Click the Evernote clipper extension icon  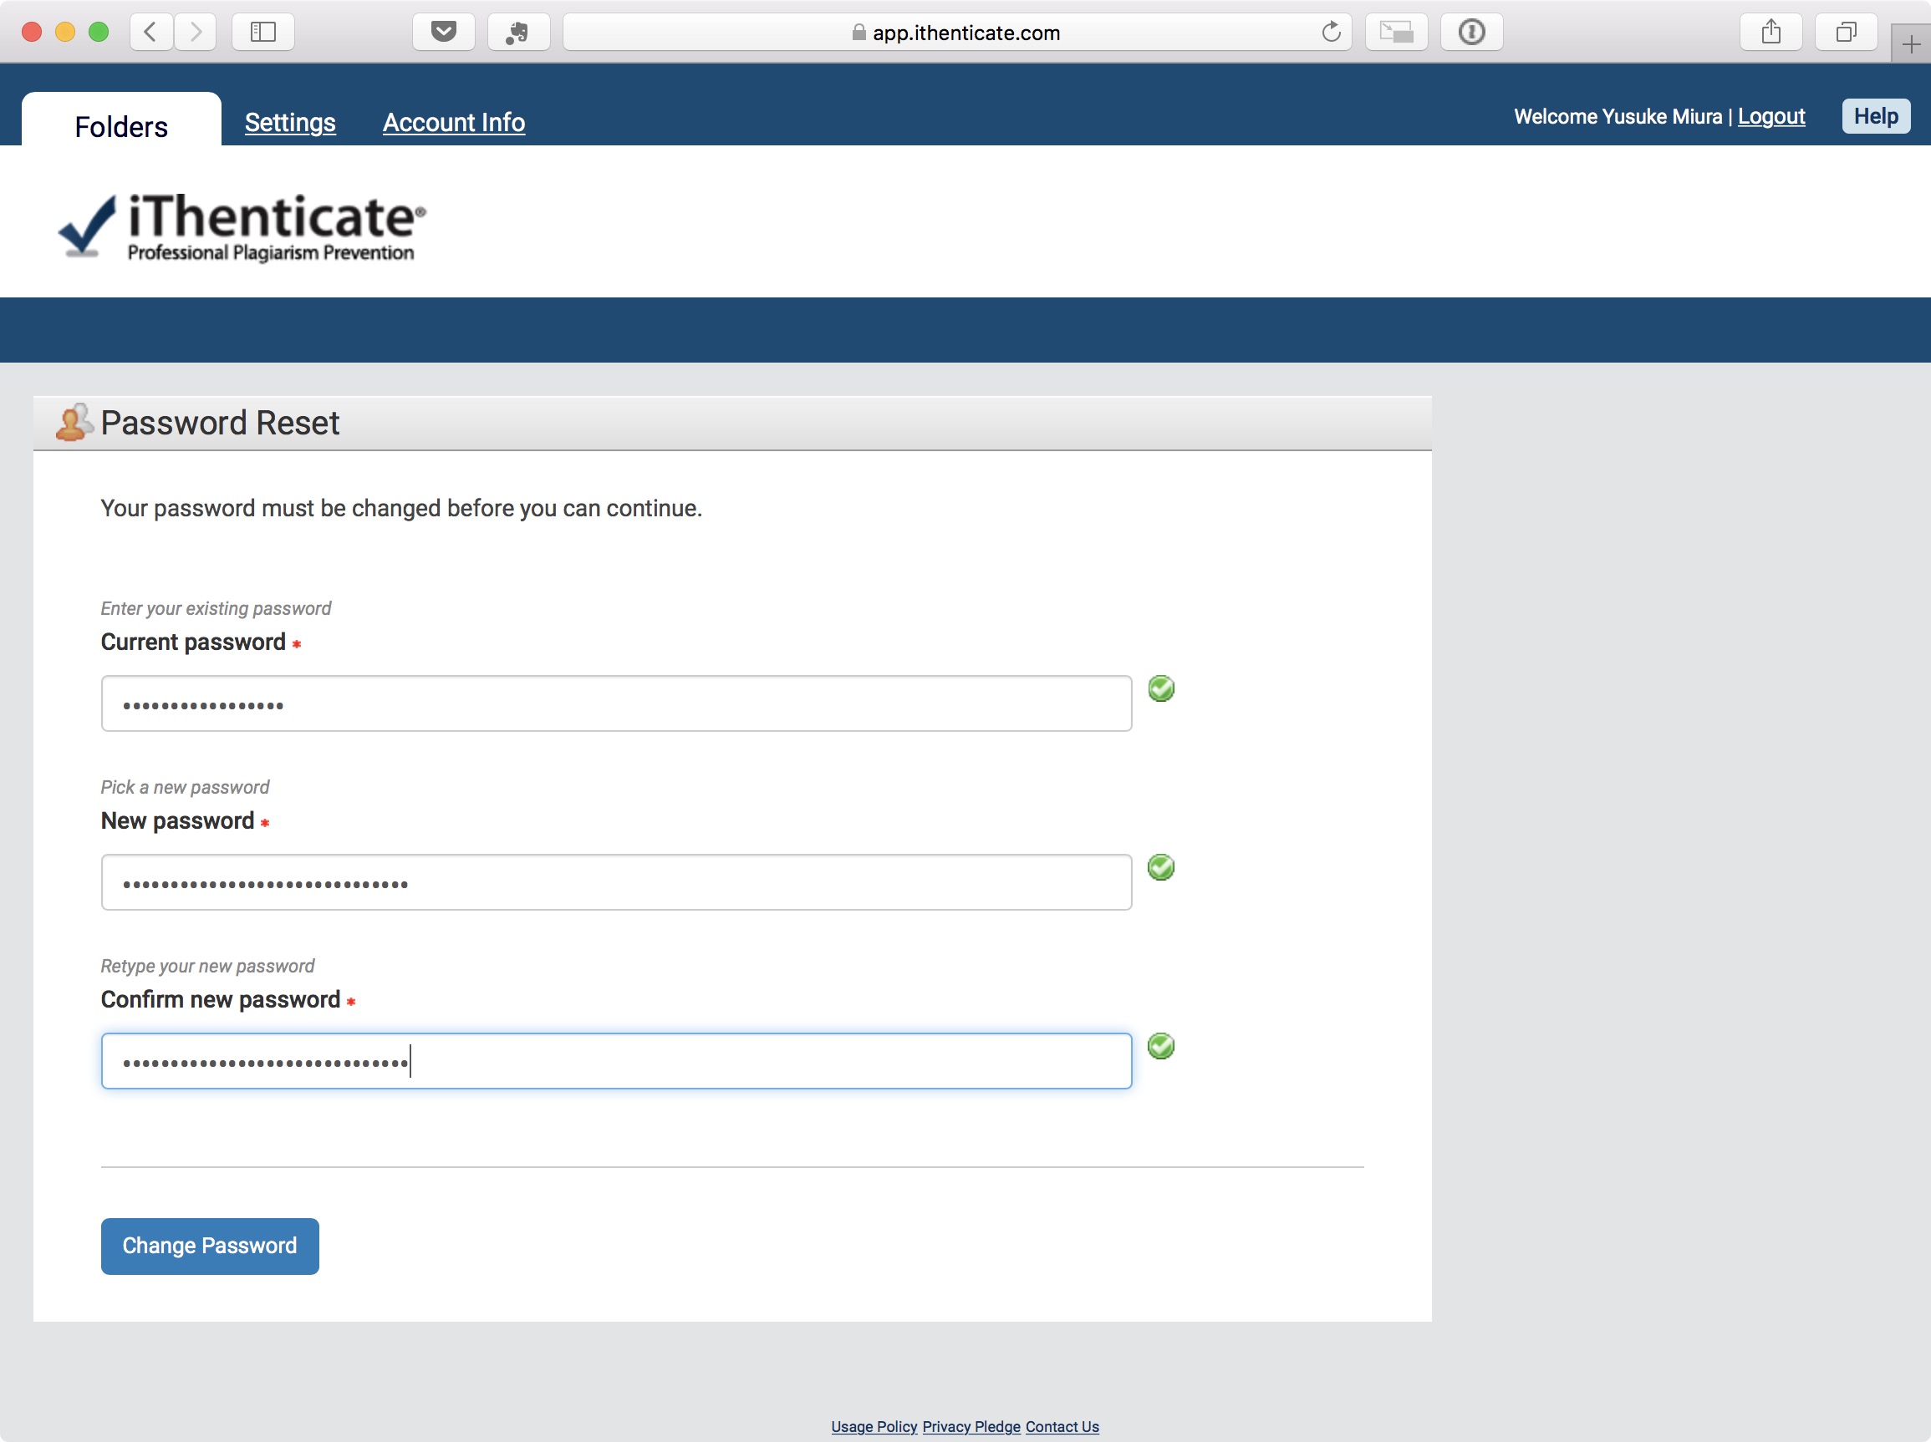[517, 33]
